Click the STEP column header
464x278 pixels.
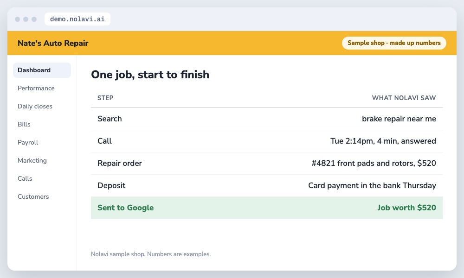tap(105, 98)
